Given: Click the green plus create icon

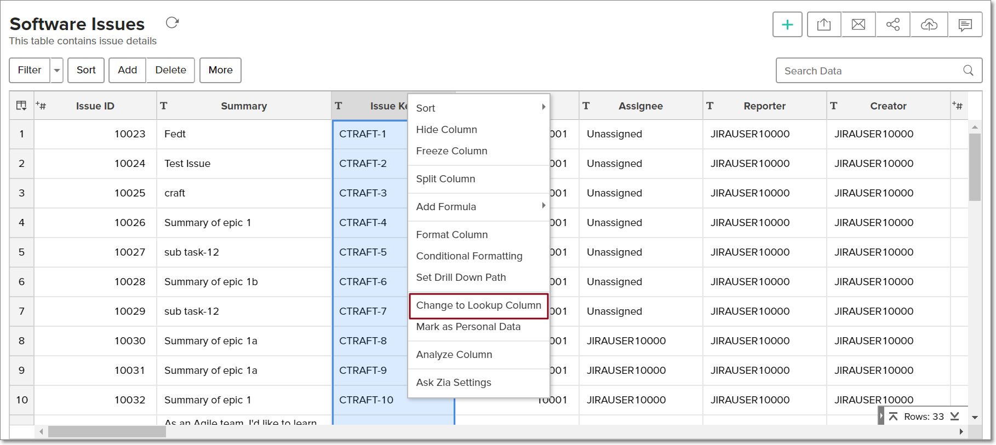Looking at the screenshot, I should click(787, 25).
